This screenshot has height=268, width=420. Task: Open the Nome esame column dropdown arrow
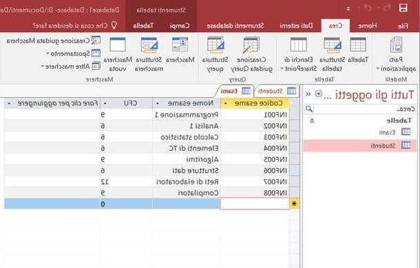[x=158, y=103]
